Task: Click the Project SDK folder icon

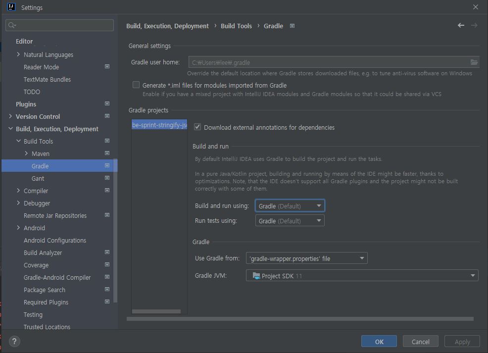Action: (x=256, y=276)
